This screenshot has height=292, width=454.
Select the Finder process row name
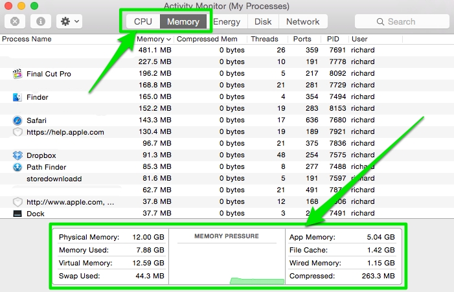tap(38, 97)
